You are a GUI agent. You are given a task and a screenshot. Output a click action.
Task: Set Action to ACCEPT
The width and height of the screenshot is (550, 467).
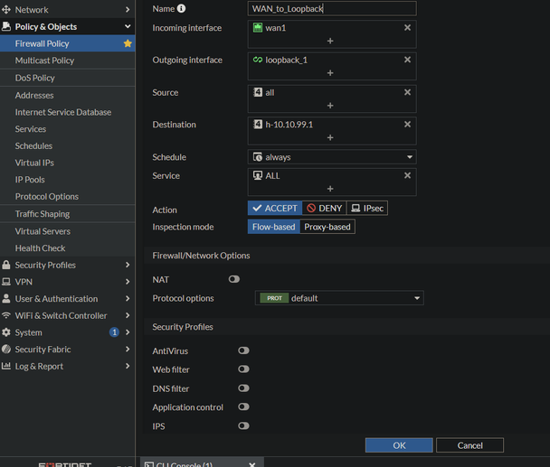coord(275,208)
